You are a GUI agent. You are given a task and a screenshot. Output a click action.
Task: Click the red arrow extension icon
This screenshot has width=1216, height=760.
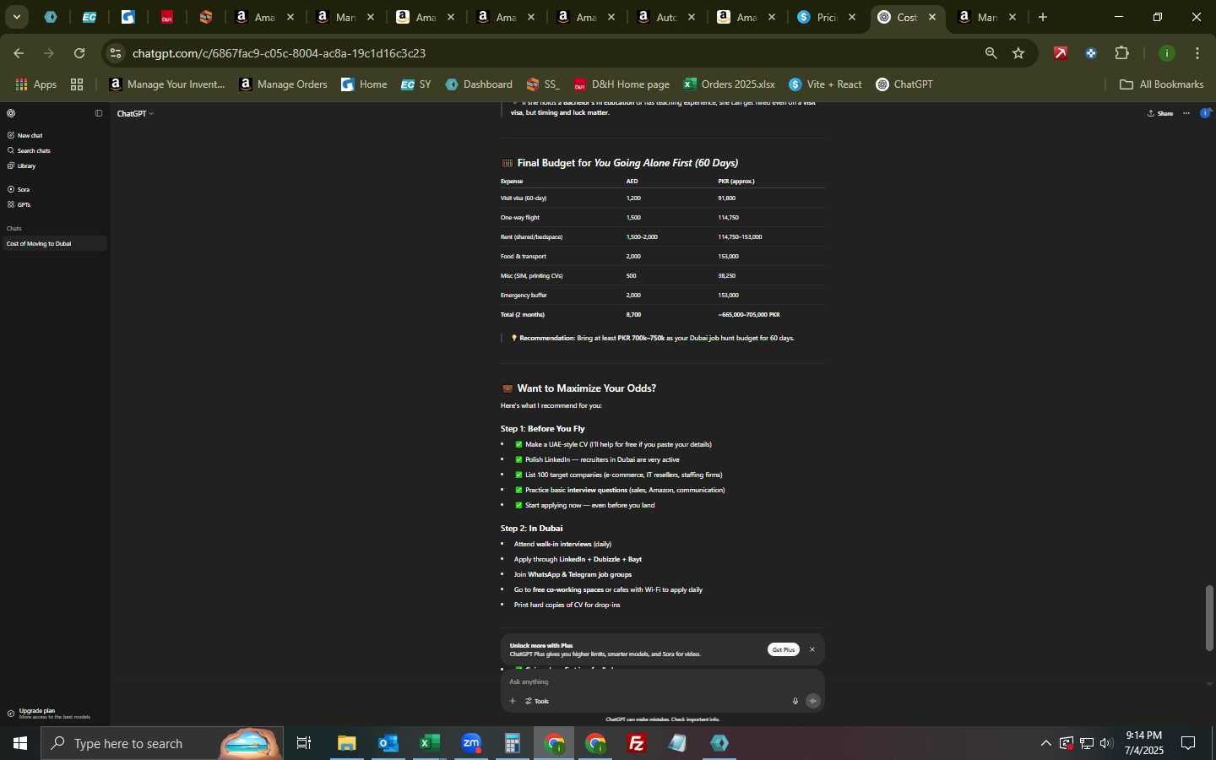point(1061,53)
